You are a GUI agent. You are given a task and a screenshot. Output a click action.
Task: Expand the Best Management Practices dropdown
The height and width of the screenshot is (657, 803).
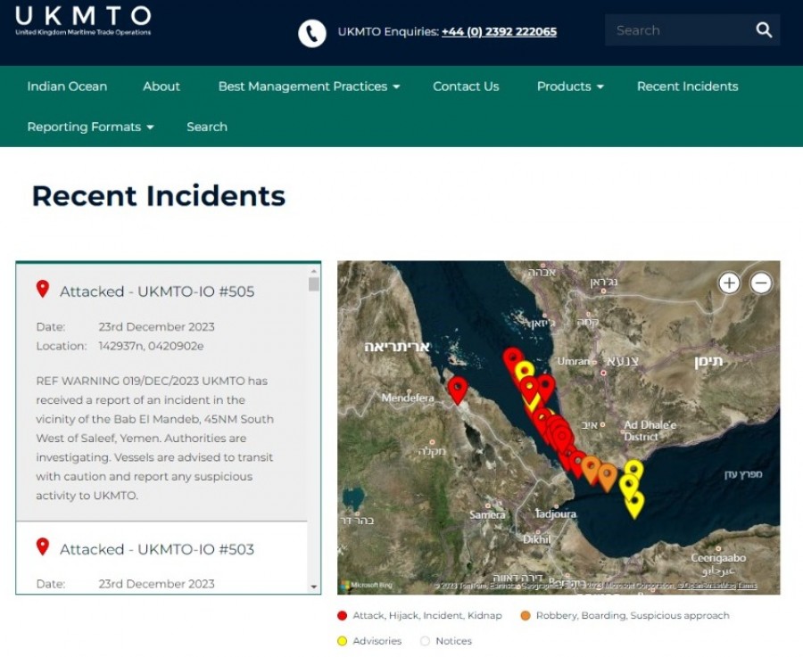pos(309,86)
